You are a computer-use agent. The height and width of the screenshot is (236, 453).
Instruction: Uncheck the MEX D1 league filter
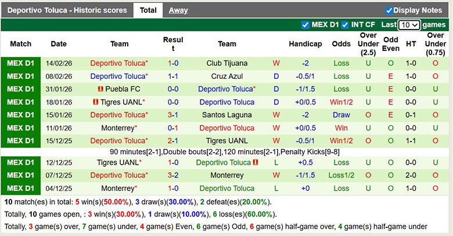pos(305,25)
